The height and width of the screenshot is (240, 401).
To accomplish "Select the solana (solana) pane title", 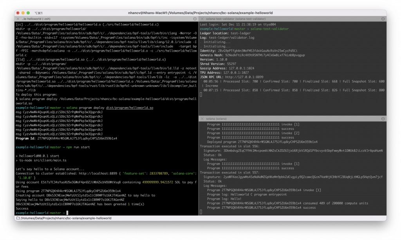I will [216, 119].
